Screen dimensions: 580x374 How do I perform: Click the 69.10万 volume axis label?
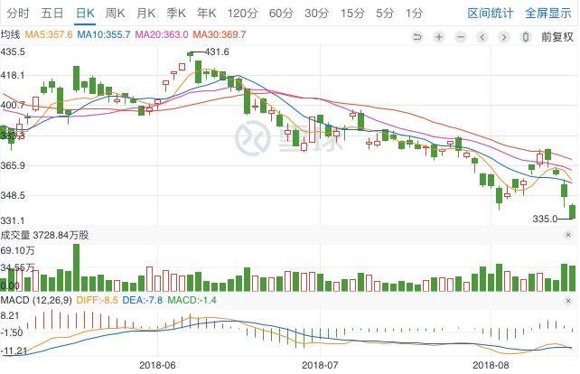17,251
